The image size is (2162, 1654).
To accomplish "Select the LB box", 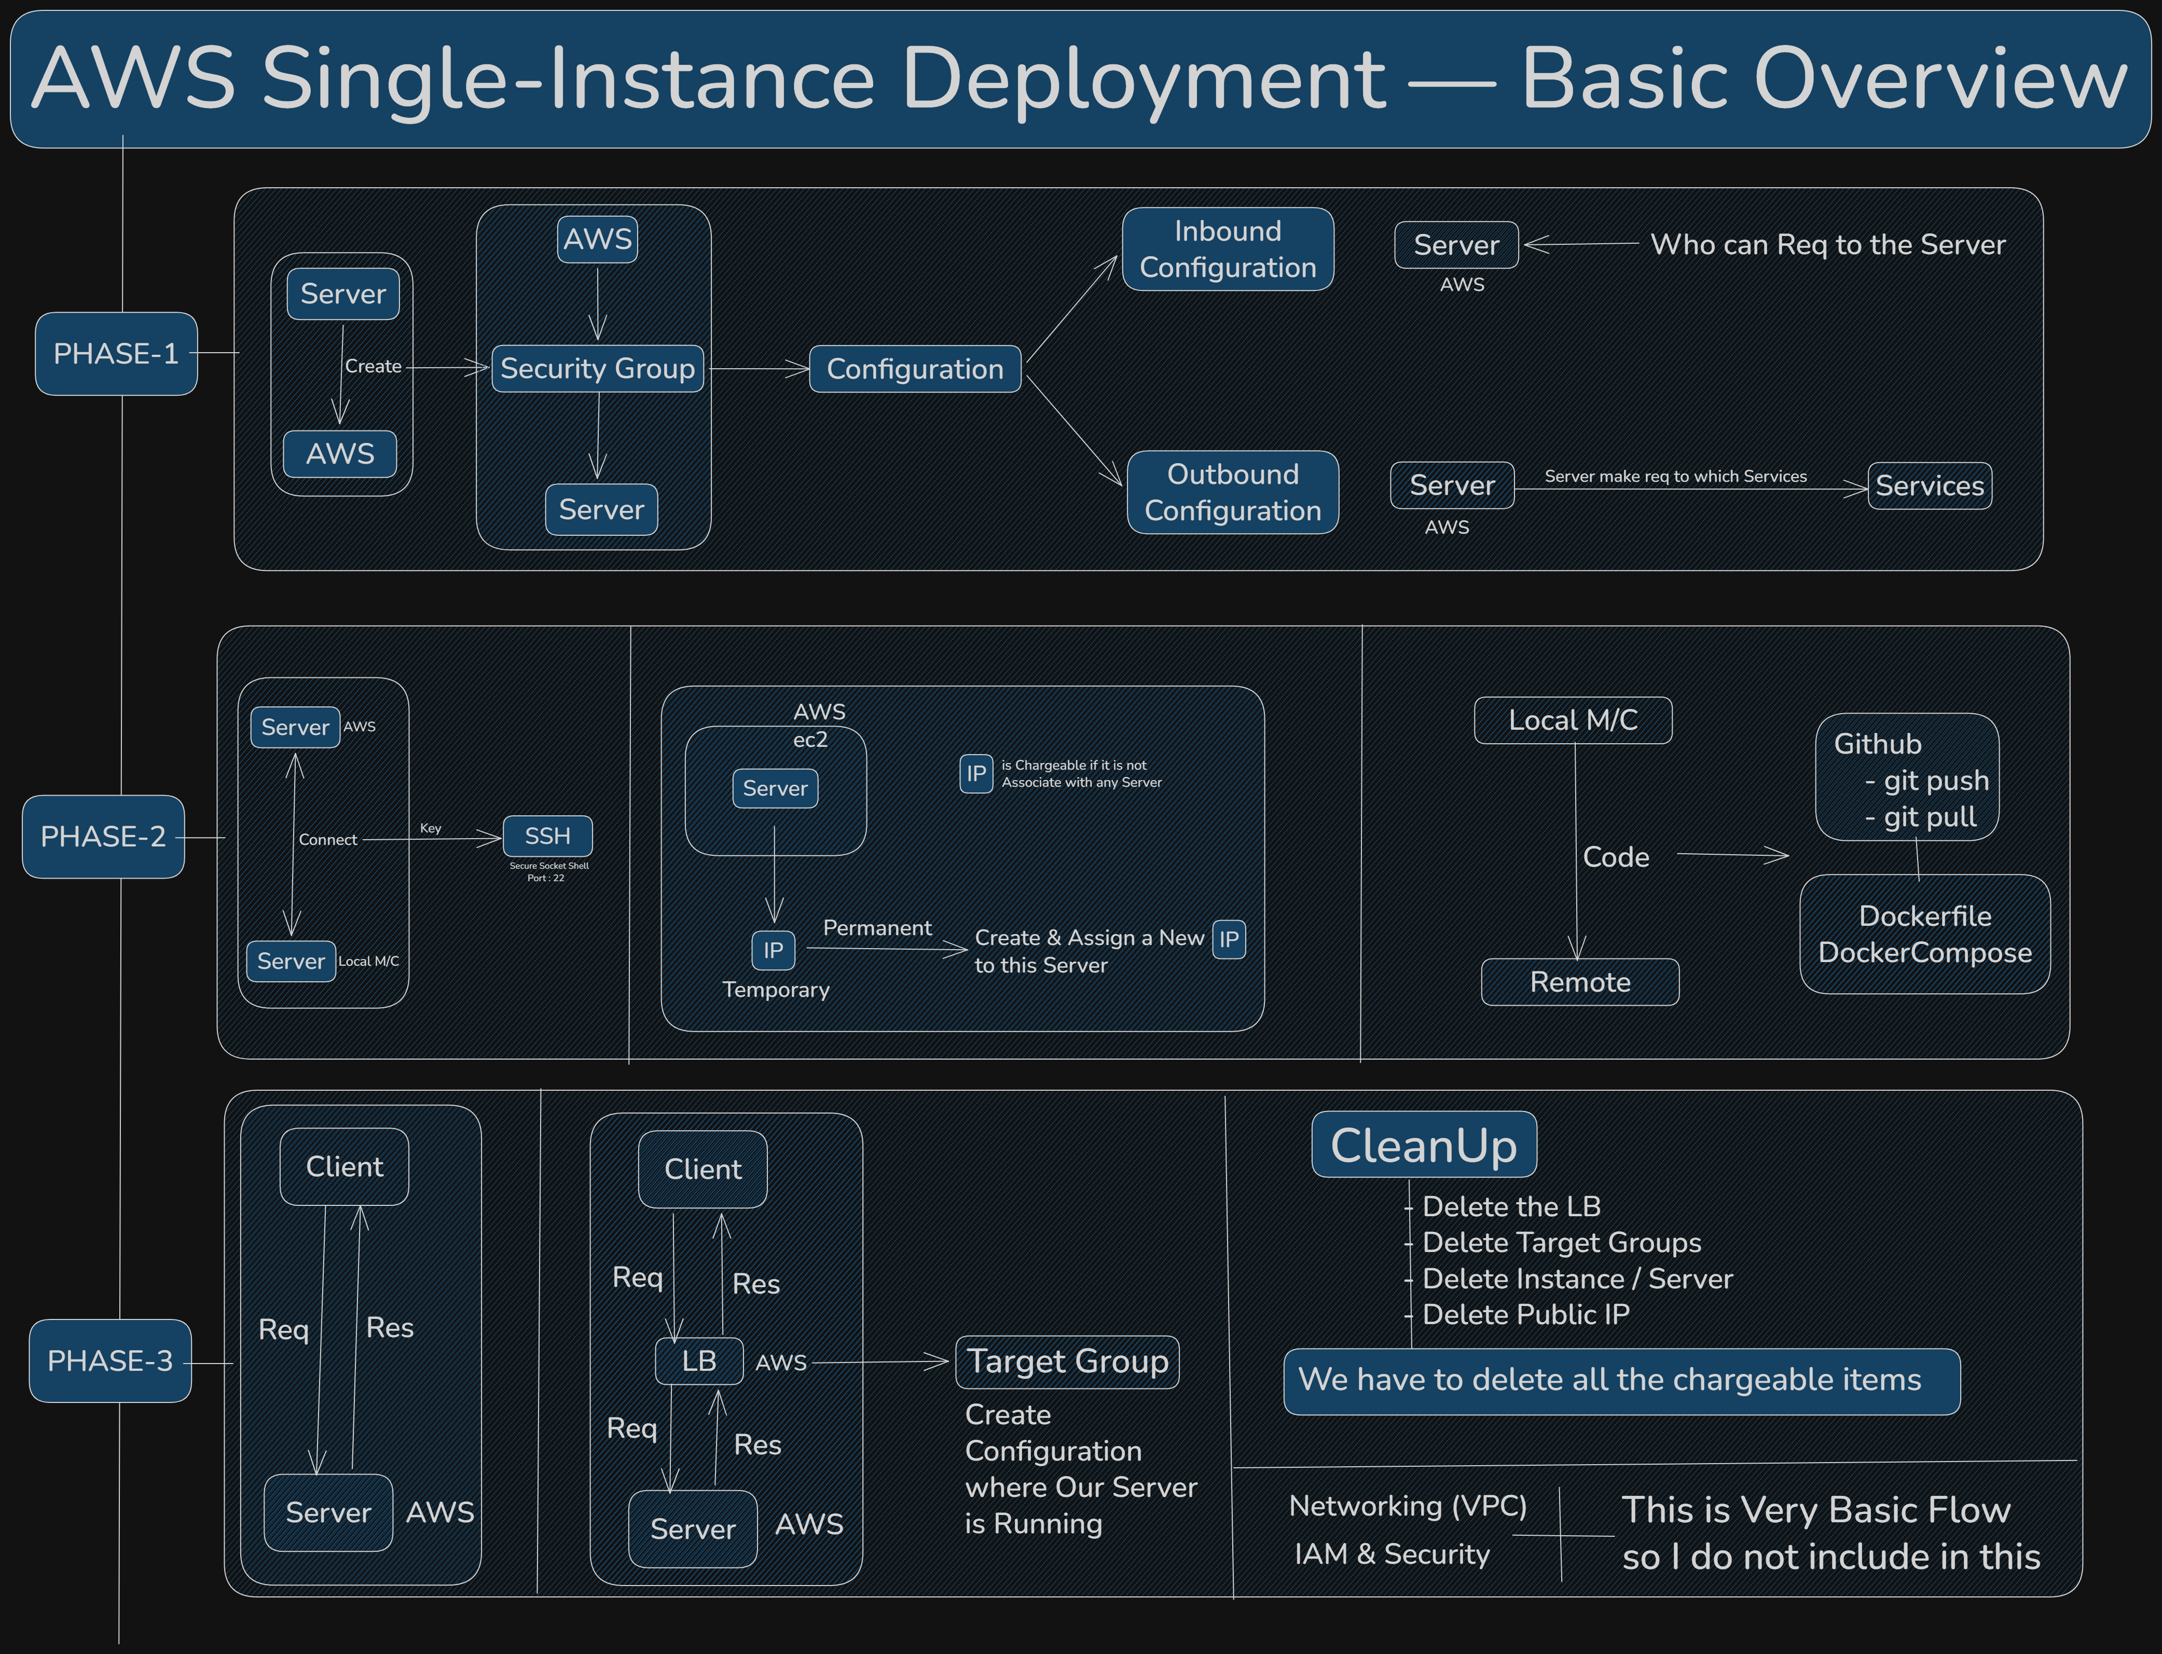I will 699,1360.
